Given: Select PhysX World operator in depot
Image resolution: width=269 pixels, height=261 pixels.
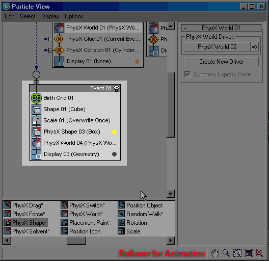Looking at the screenshot, I should coord(82,214).
